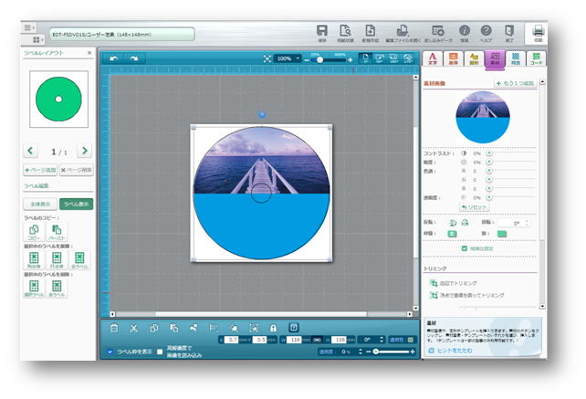Toggle the ラベル枠を表示 checkbox
The height and width of the screenshot is (399, 586).
pos(110,352)
